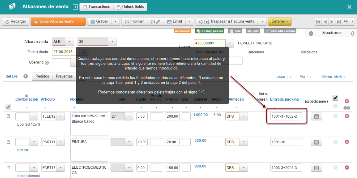Open Expediciones list icon for ELECTRODOMESTICOS row
Viewport: 357px width, 178px height.
click(316, 168)
